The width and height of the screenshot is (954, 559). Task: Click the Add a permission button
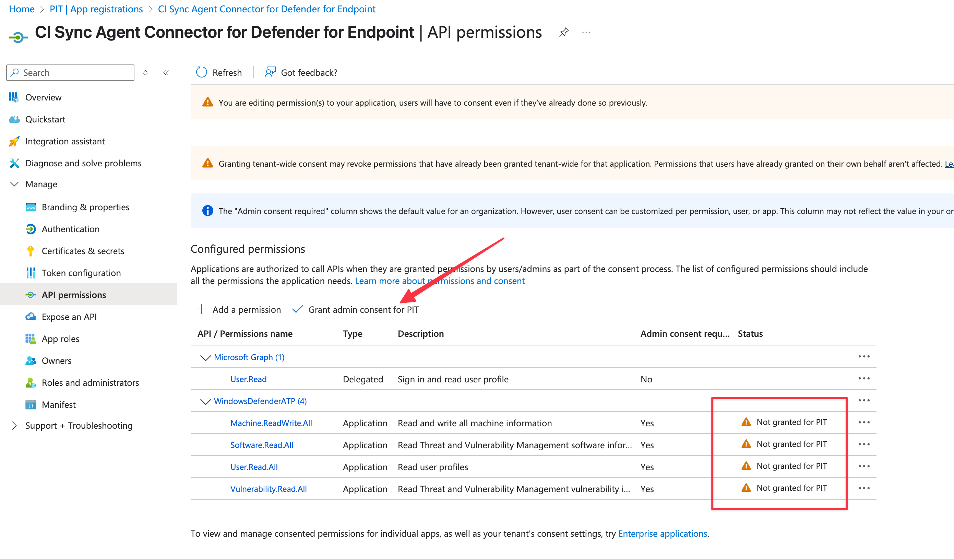point(239,309)
